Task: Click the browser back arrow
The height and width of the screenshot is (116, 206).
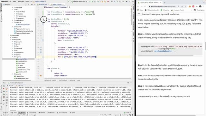Action: click(138, 6)
